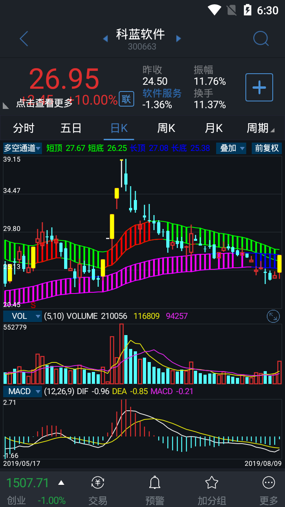Tap 点击查看更多 link
Screen dimensions: 285x507
(44, 103)
